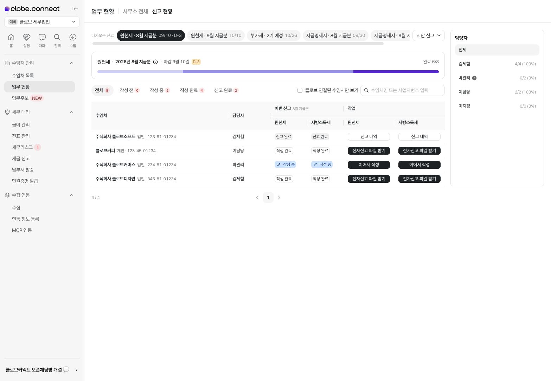551x381 pixels.
Task: Select the 작성 중 filter tab
Action: (x=160, y=90)
